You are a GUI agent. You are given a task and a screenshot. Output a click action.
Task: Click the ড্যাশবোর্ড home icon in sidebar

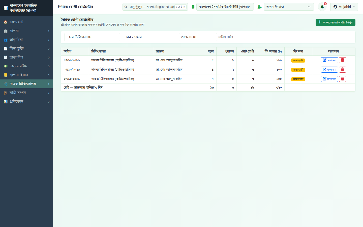6,22
